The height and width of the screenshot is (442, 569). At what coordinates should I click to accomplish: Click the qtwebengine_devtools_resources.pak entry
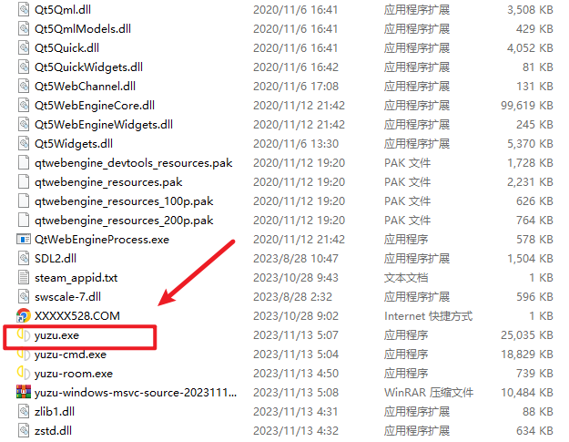(x=134, y=163)
